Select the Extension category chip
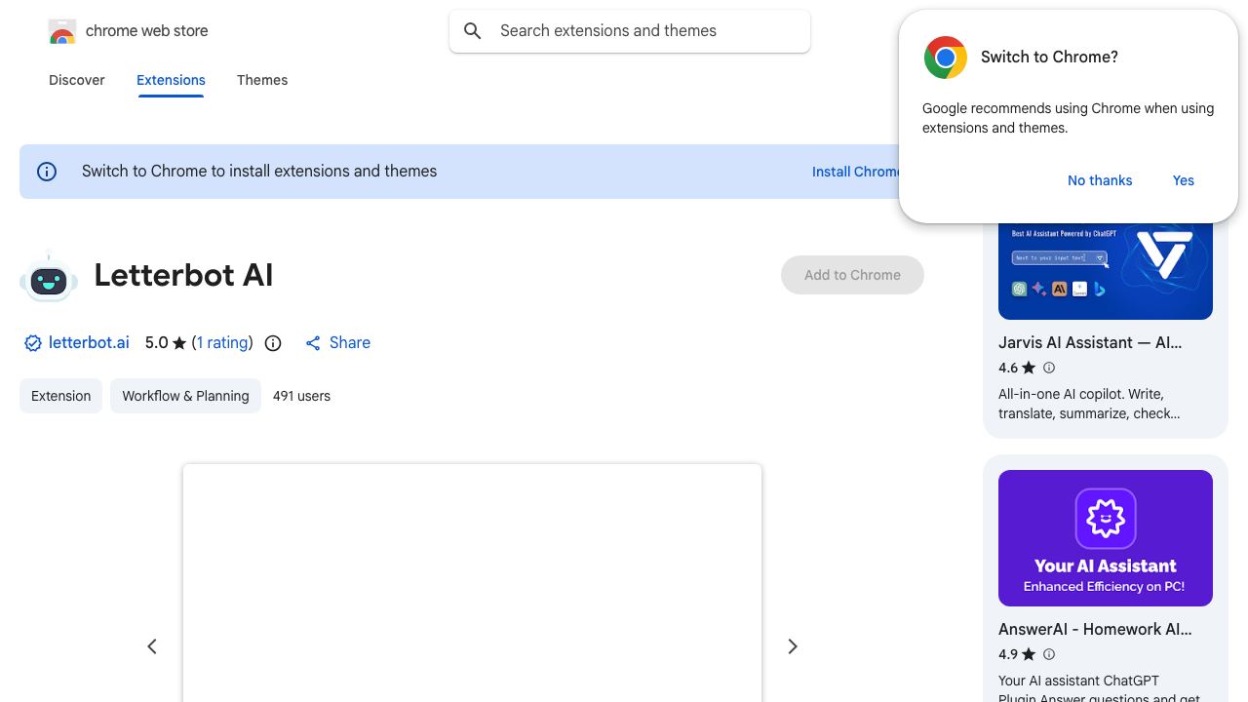 click(60, 396)
